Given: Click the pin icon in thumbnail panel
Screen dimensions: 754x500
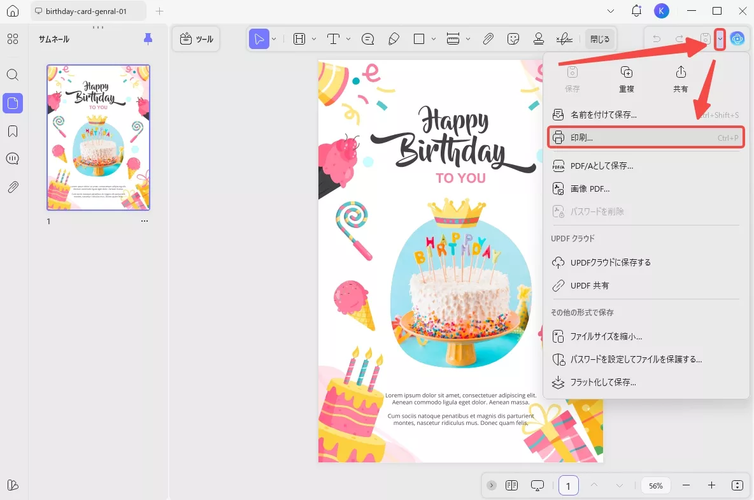Looking at the screenshot, I should pos(148,39).
